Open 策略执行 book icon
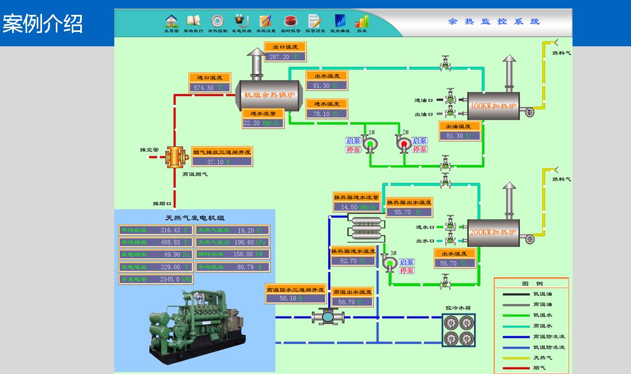Viewport: 631px width, 374px height. (x=193, y=21)
